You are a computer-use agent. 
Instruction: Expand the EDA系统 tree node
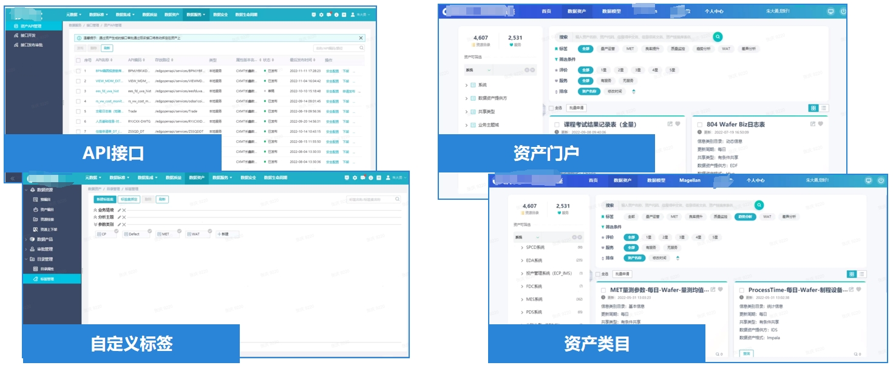pos(521,261)
